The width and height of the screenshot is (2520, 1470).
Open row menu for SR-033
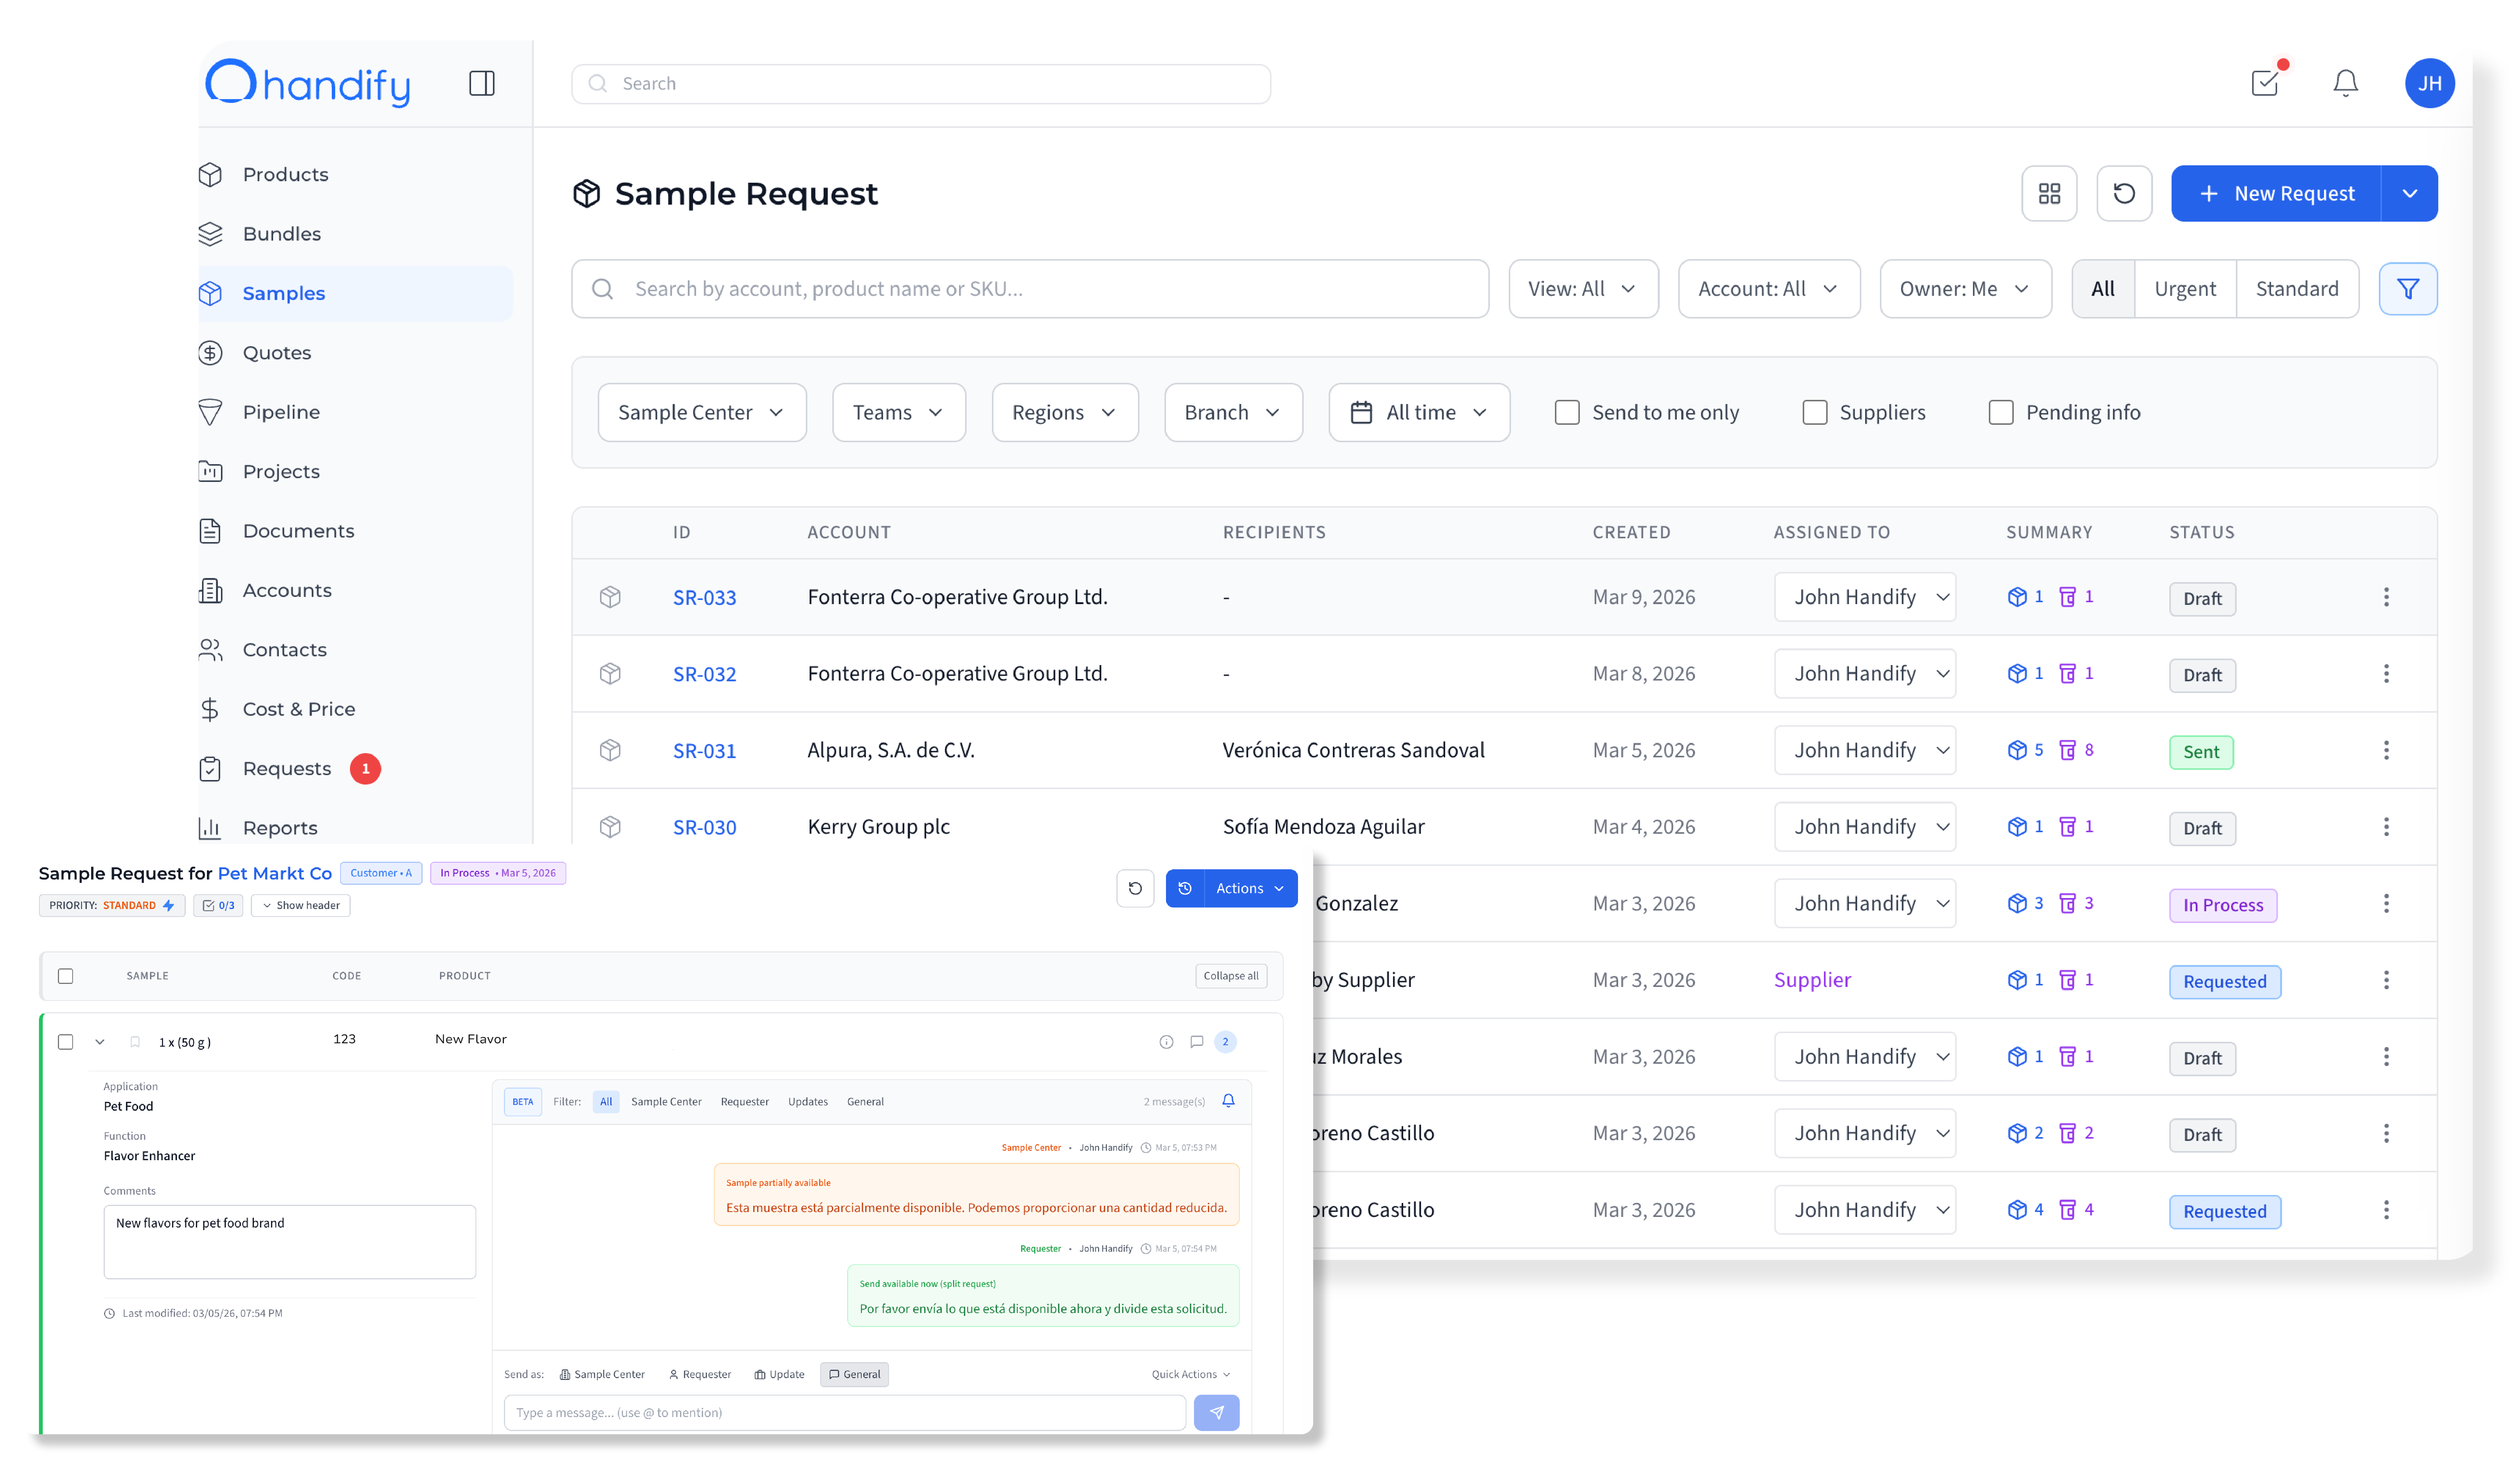pos(2386,597)
